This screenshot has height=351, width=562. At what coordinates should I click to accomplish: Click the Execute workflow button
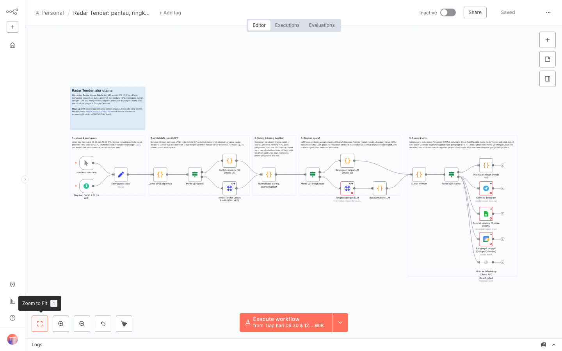[x=286, y=323]
